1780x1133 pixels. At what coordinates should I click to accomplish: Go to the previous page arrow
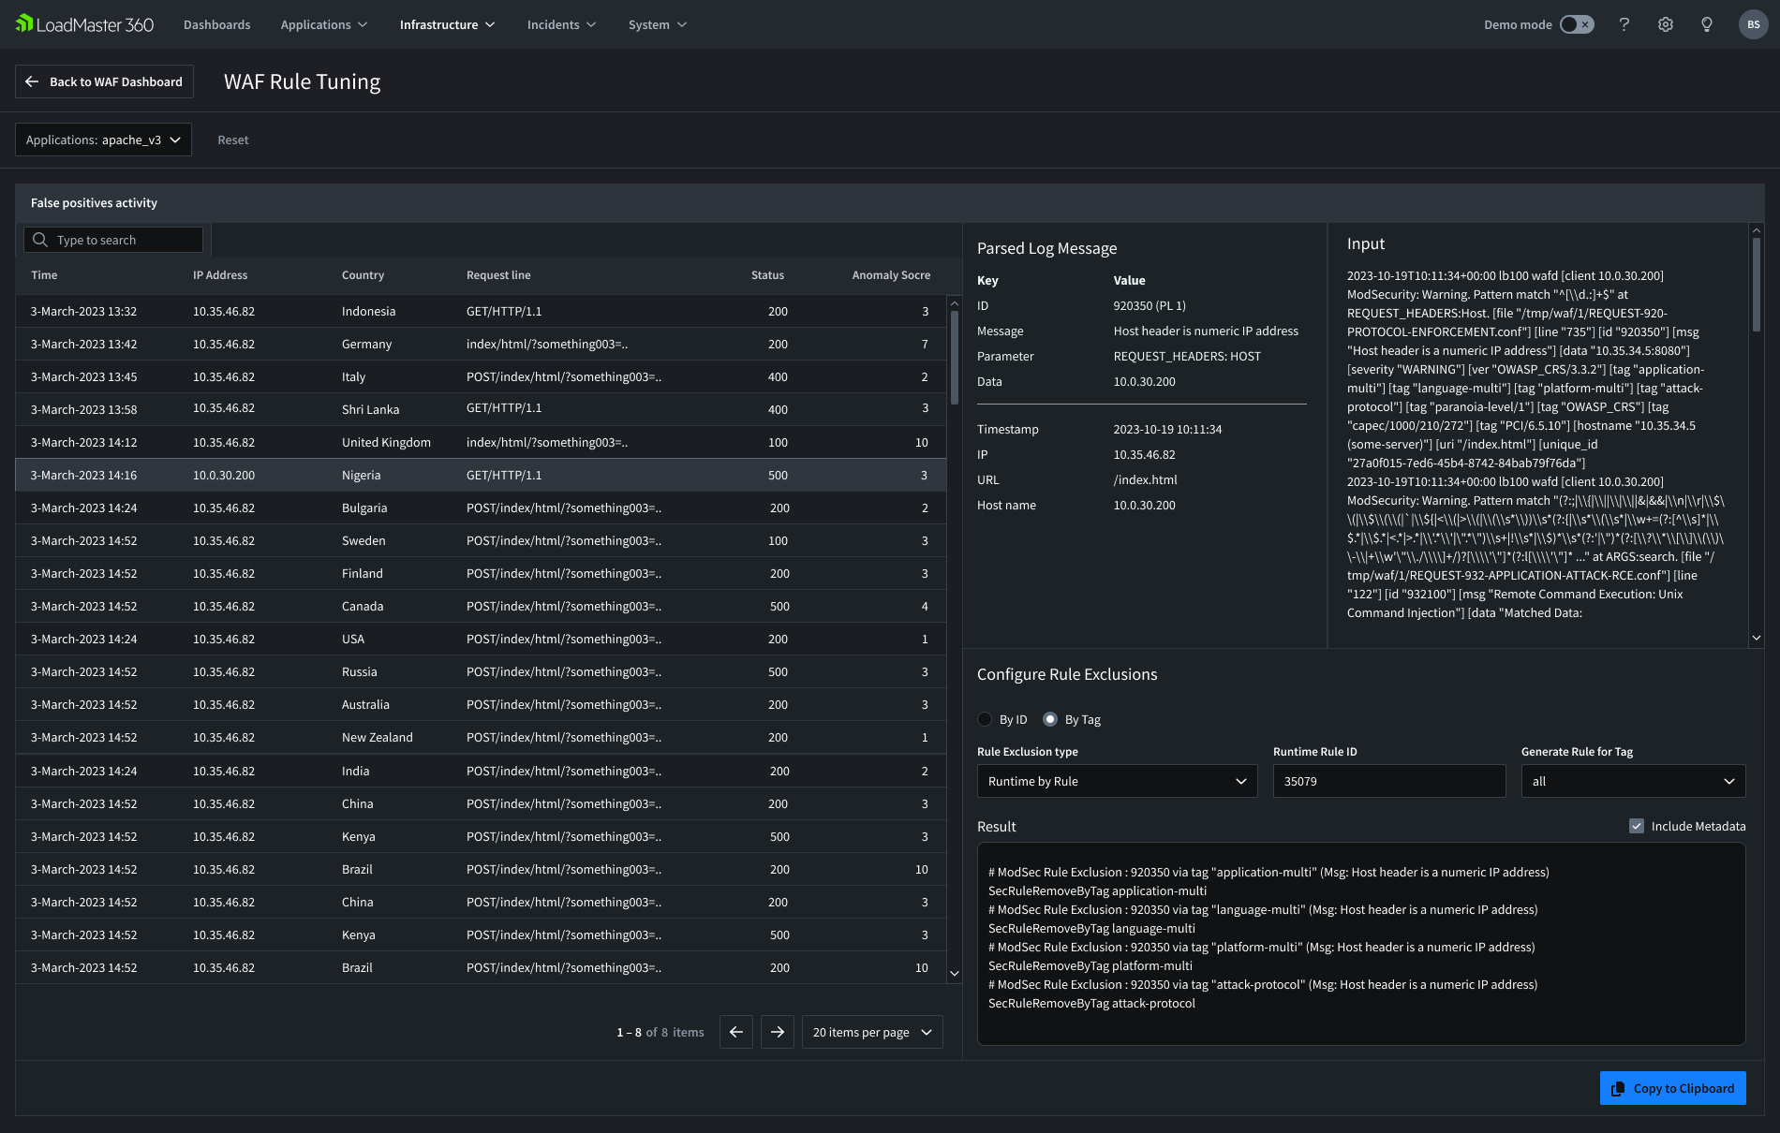tap(736, 1032)
